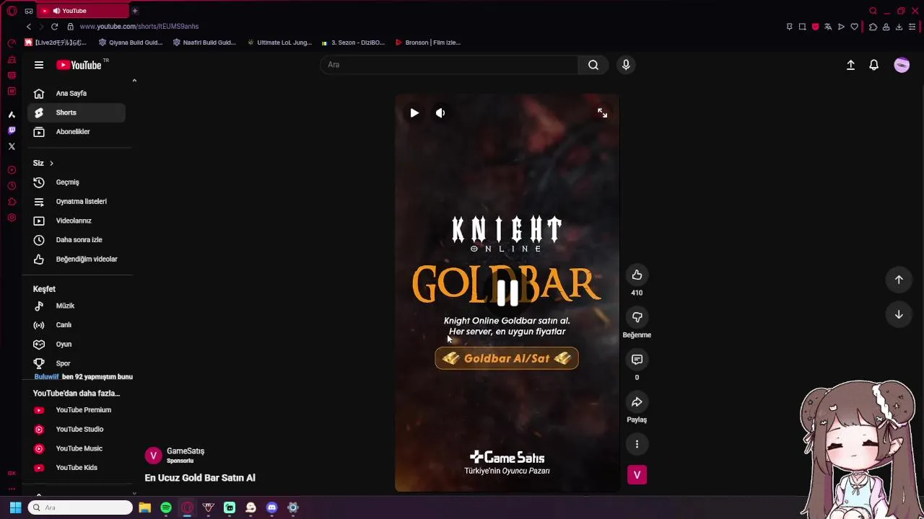The width and height of the screenshot is (924, 519).
Task: Open Bronson Film izle bookmark
Action: click(428, 43)
